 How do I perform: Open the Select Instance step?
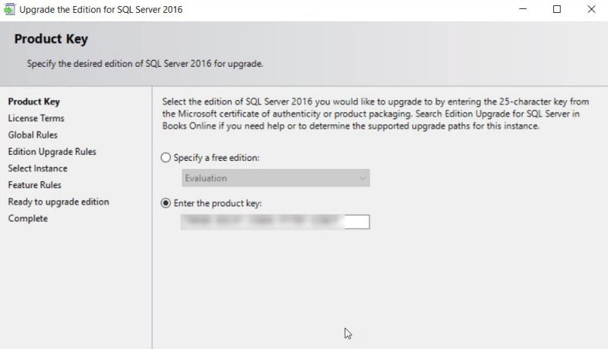(x=37, y=168)
